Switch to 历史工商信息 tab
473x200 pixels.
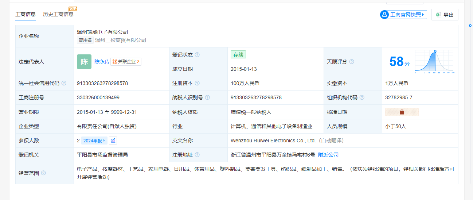click(x=58, y=14)
